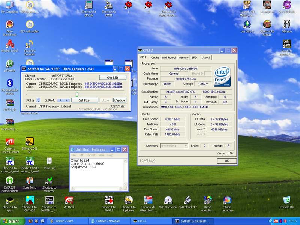The height and width of the screenshot is (225, 300).
Task: Open Shortcut to RipIt4Me icon
Action: (x=128, y=204)
